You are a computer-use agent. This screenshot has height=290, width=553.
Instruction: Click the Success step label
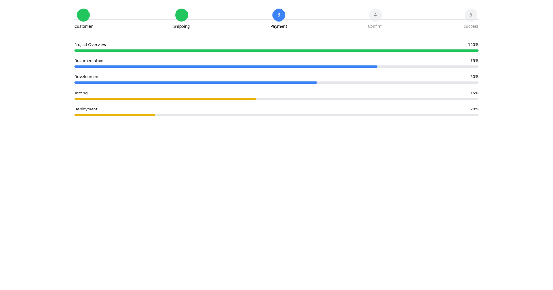click(x=471, y=26)
